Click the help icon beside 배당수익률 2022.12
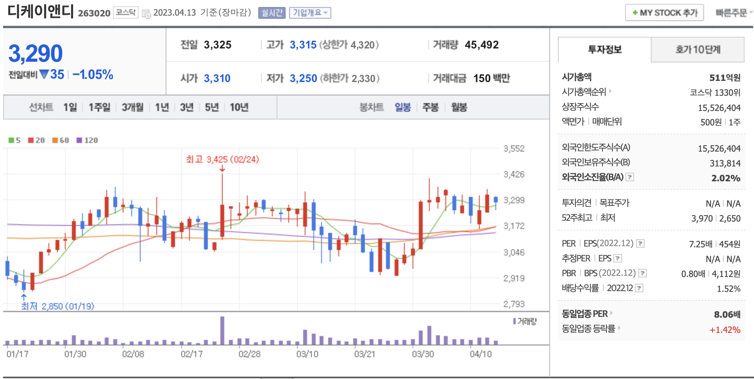Viewport: 754px width, 379px height. [x=639, y=288]
